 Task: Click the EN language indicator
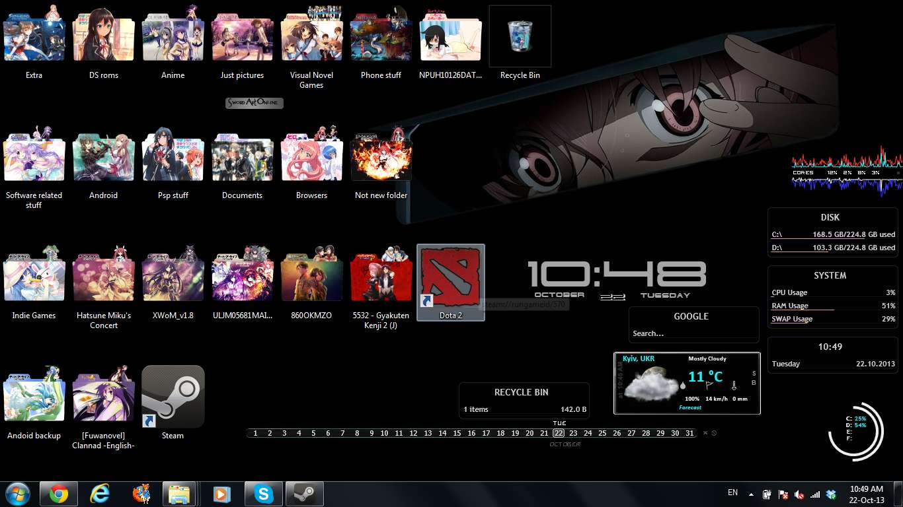(732, 492)
